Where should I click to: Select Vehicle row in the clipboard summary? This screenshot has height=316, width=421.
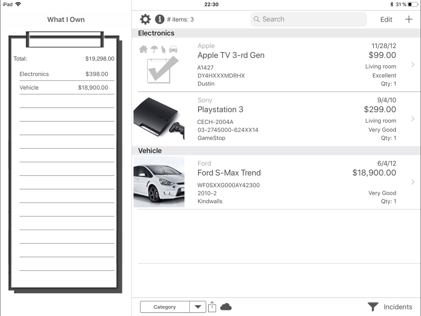[67, 88]
